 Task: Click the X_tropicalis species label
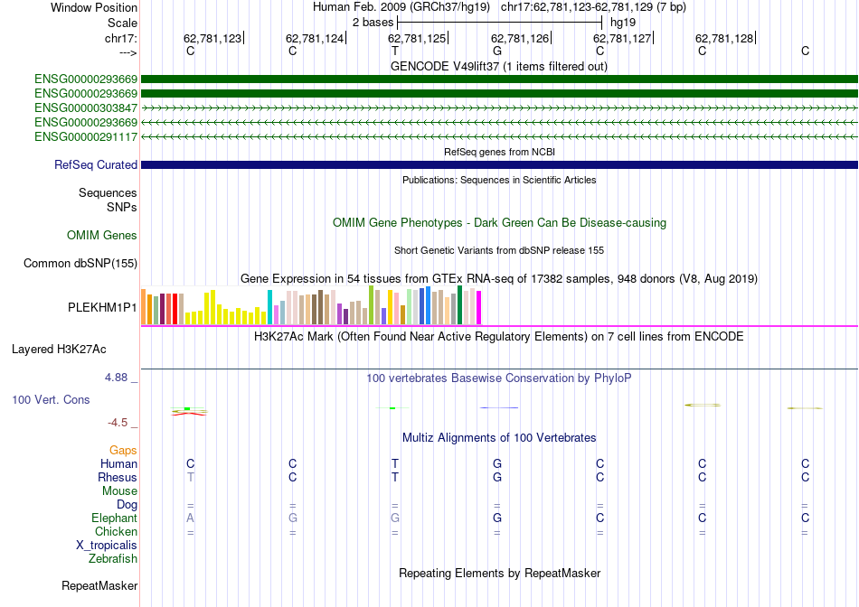coord(107,546)
